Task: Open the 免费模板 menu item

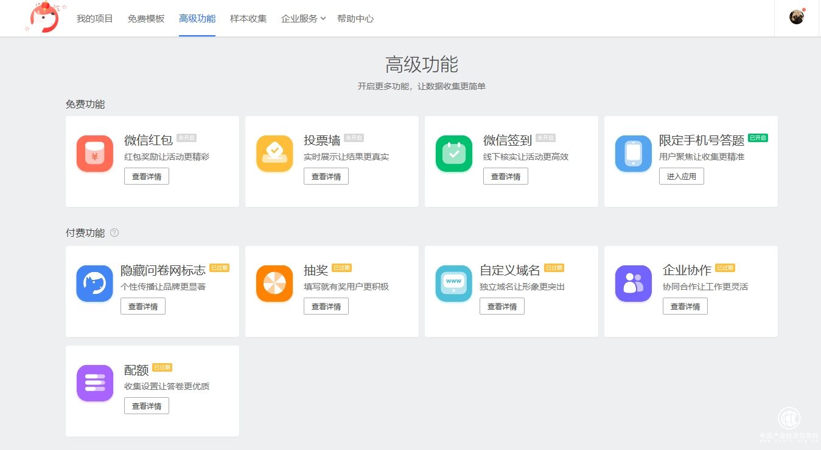Action: [x=145, y=18]
